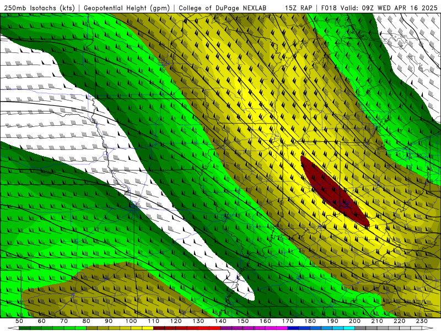
Task: Click the 100 label on the color scale
Action: (131, 321)
